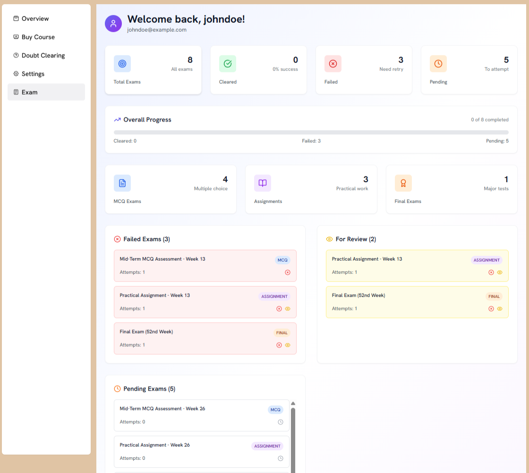The image size is (529, 473).
Task: Toggle review eye on For Review Final Exam
Action: coord(500,309)
